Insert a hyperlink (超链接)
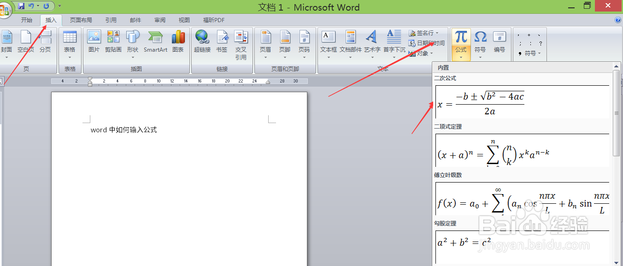 point(202,42)
